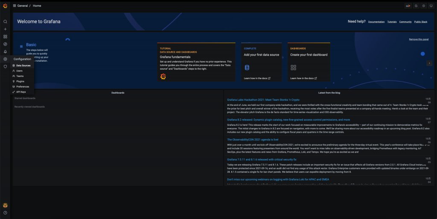Open the Alerting bell icon
The width and height of the screenshot is (437, 219).
pos(5,51)
